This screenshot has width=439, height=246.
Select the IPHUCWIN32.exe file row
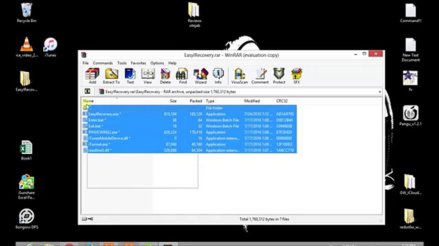coord(189,132)
